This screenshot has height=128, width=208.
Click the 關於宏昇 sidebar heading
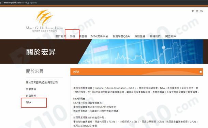pyautogui.click(x=35, y=71)
